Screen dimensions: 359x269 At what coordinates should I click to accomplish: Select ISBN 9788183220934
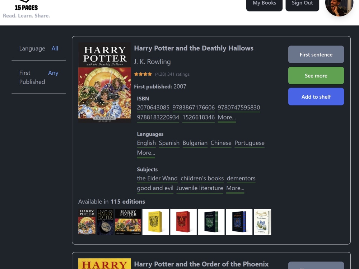coord(158,117)
